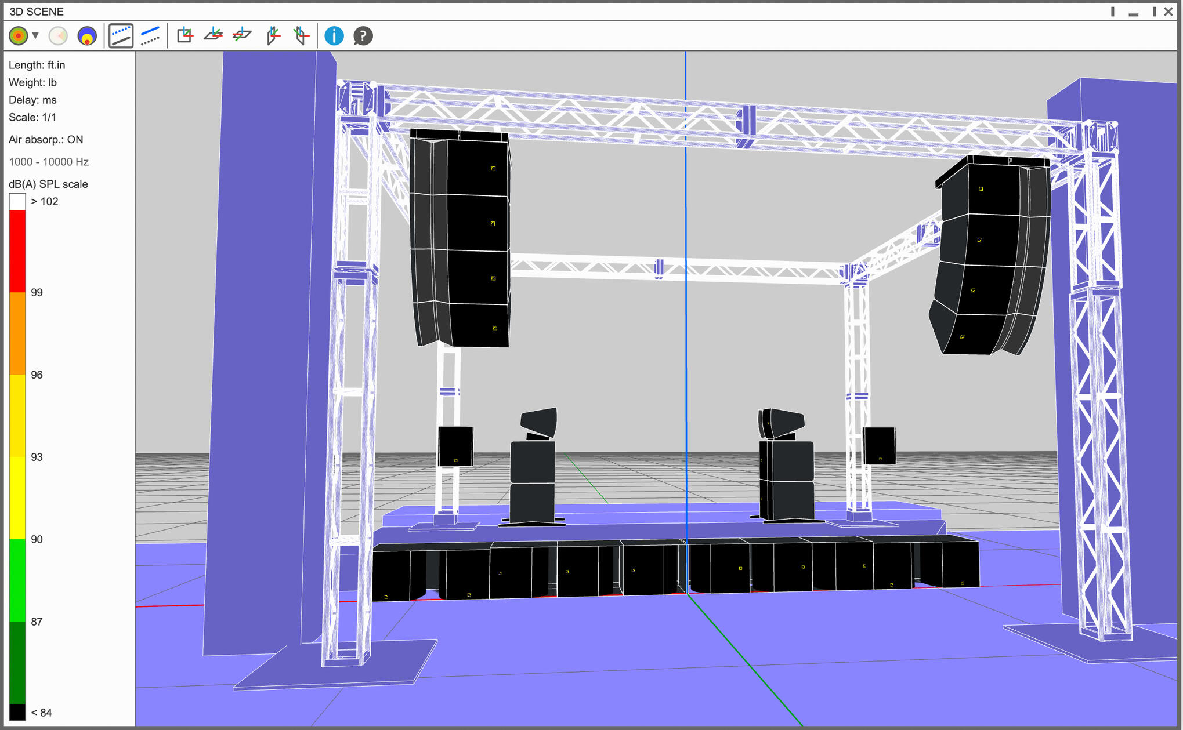Toggle the dotted-blue-over-solid-line display mode button
Viewport: 1183px width, 730px height.
tap(121, 36)
